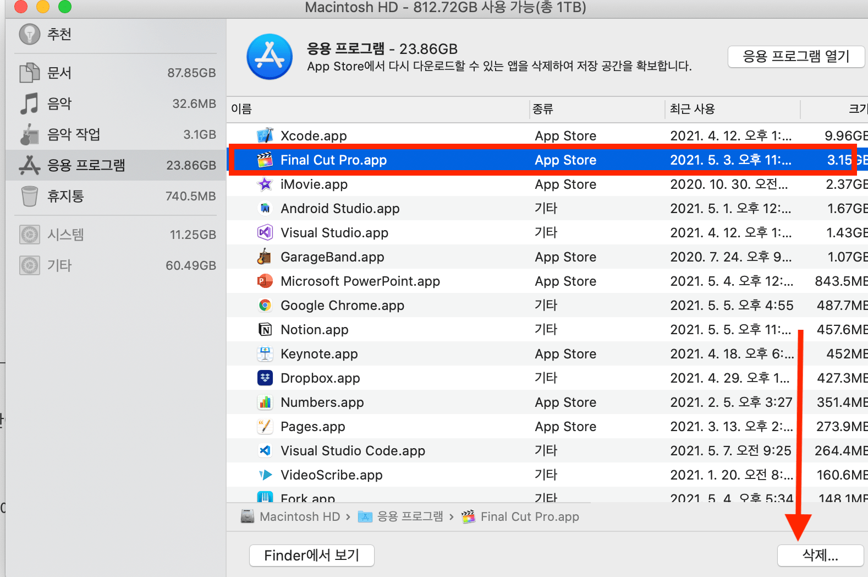Select Microsoft PowerPoint.app in the list
Image resolution: width=868 pixels, height=577 pixels.
pos(360,281)
